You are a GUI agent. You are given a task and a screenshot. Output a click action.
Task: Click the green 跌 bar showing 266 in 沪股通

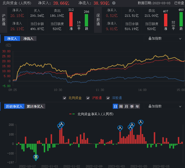click(x=87, y=20)
